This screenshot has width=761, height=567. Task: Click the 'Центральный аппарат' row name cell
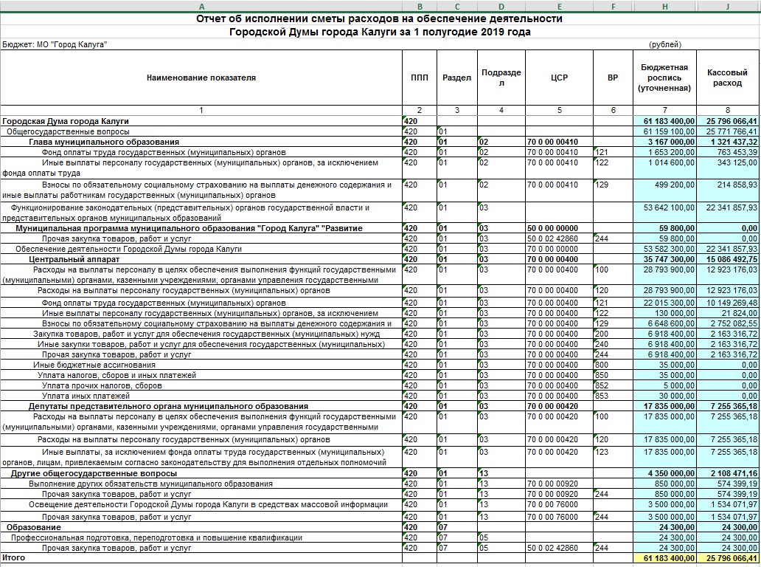click(x=69, y=260)
